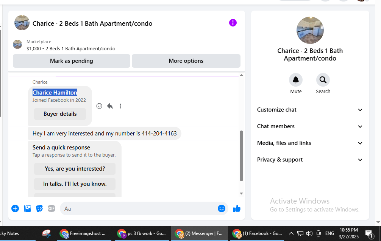381x241 pixels.
Task: Click message containing number 414-204-4163
Action: point(105,134)
